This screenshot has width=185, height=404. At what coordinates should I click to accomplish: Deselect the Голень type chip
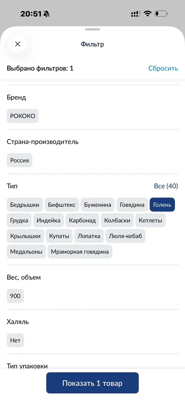pyautogui.click(x=162, y=205)
